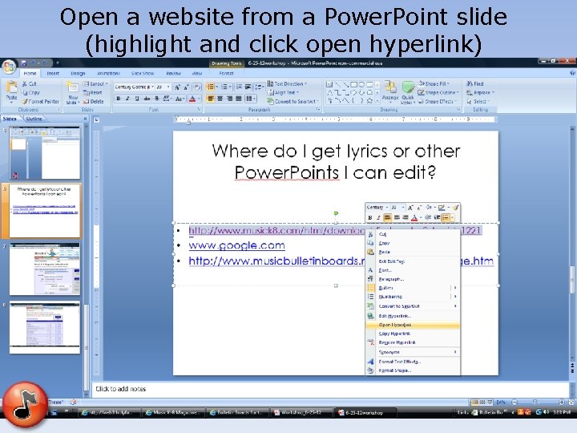This screenshot has width=577, height=433.
Task: Toggle Bold in the ribbon Font group
Action: (x=118, y=99)
